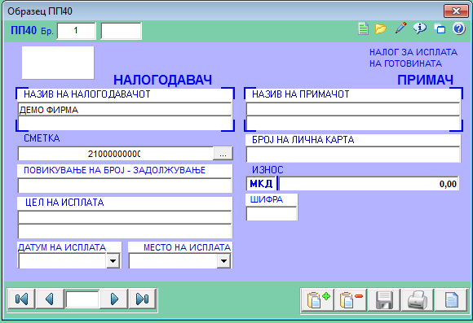Click the ИЗНОС amount field showing 0,00
473x323 pixels.
point(369,184)
